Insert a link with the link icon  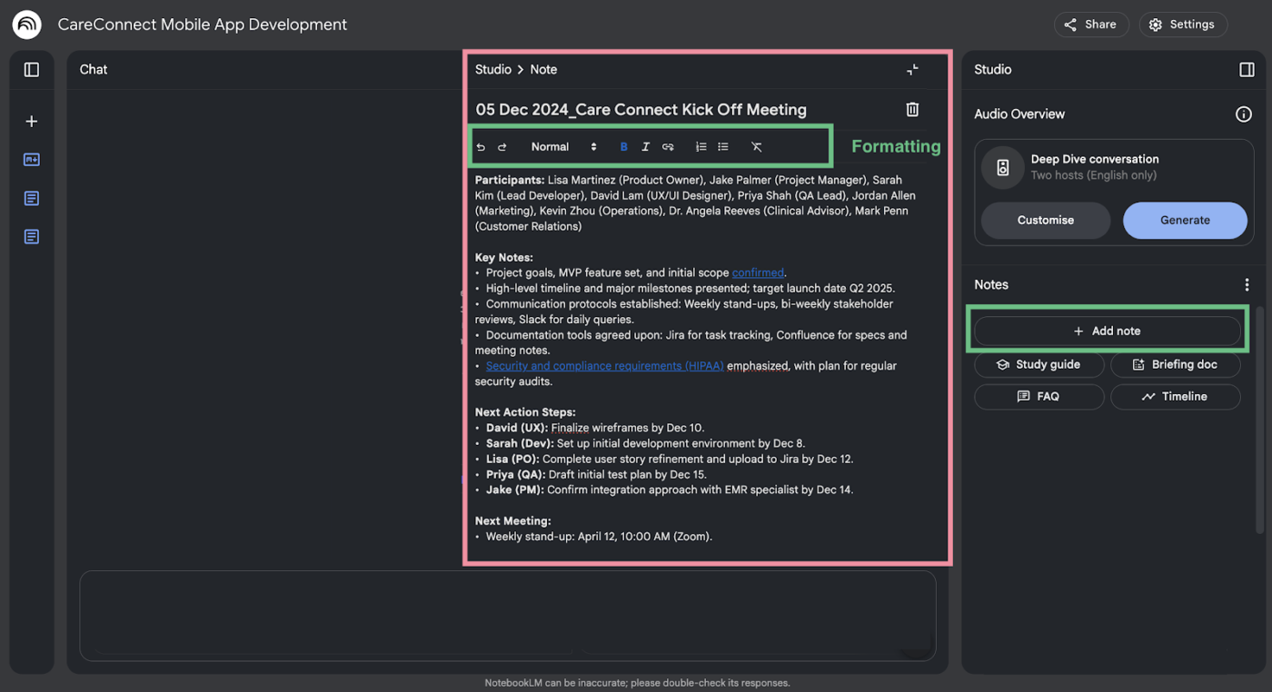click(x=668, y=147)
